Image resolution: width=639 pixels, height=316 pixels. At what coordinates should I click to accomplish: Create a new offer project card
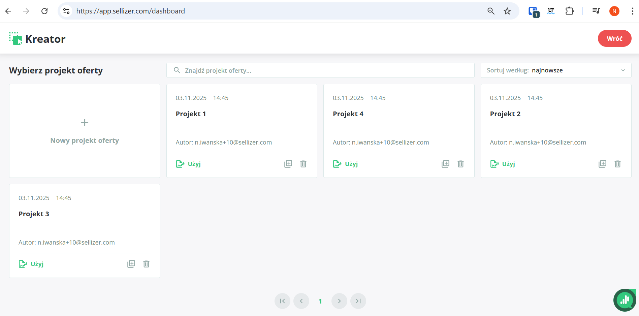coord(85,131)
